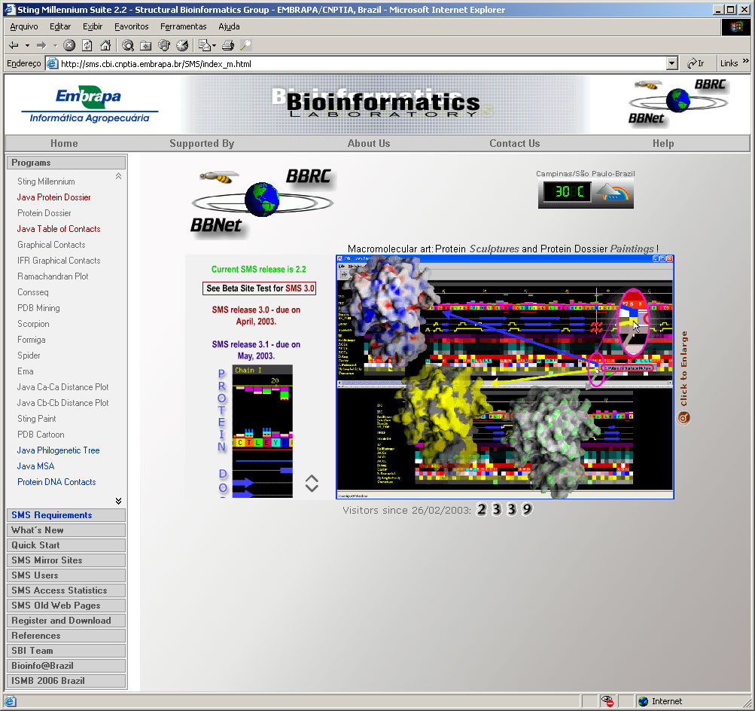This screenshot has height=711, width=755.
Task: Click the Protein Dossier scroll arrows
Action: [312, 483]
